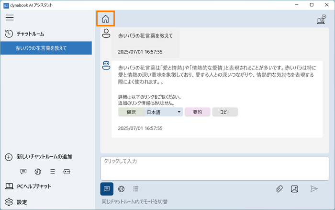Viewport: 335px width, 210px height.
Task: Click the plus icon to add a chat room
Action: (9, 157)
